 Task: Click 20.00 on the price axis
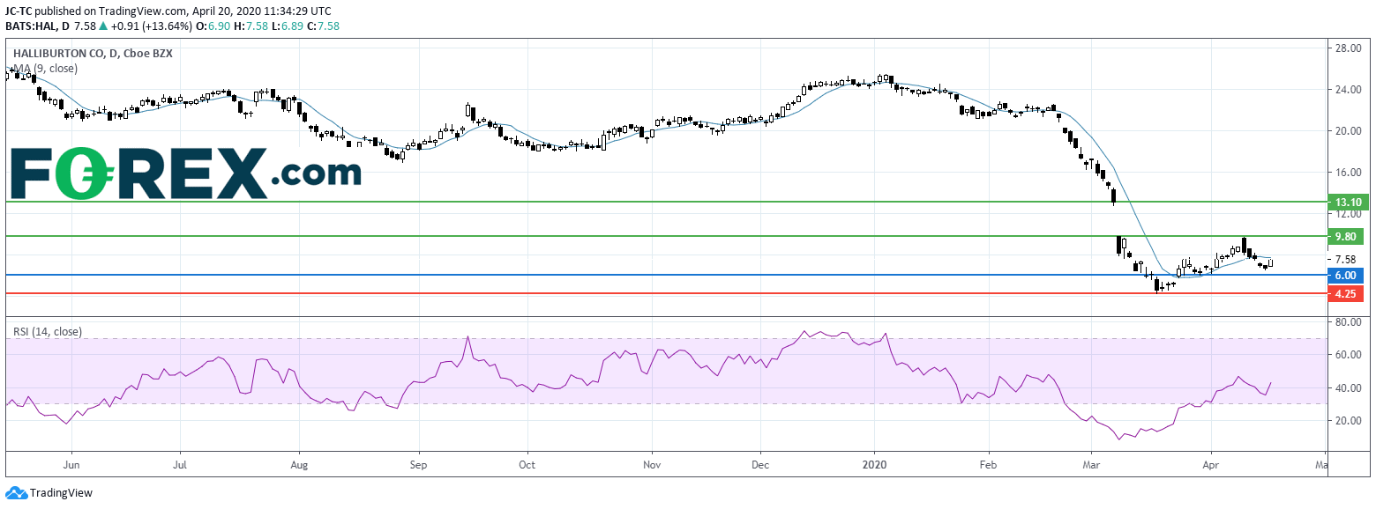1348,131
